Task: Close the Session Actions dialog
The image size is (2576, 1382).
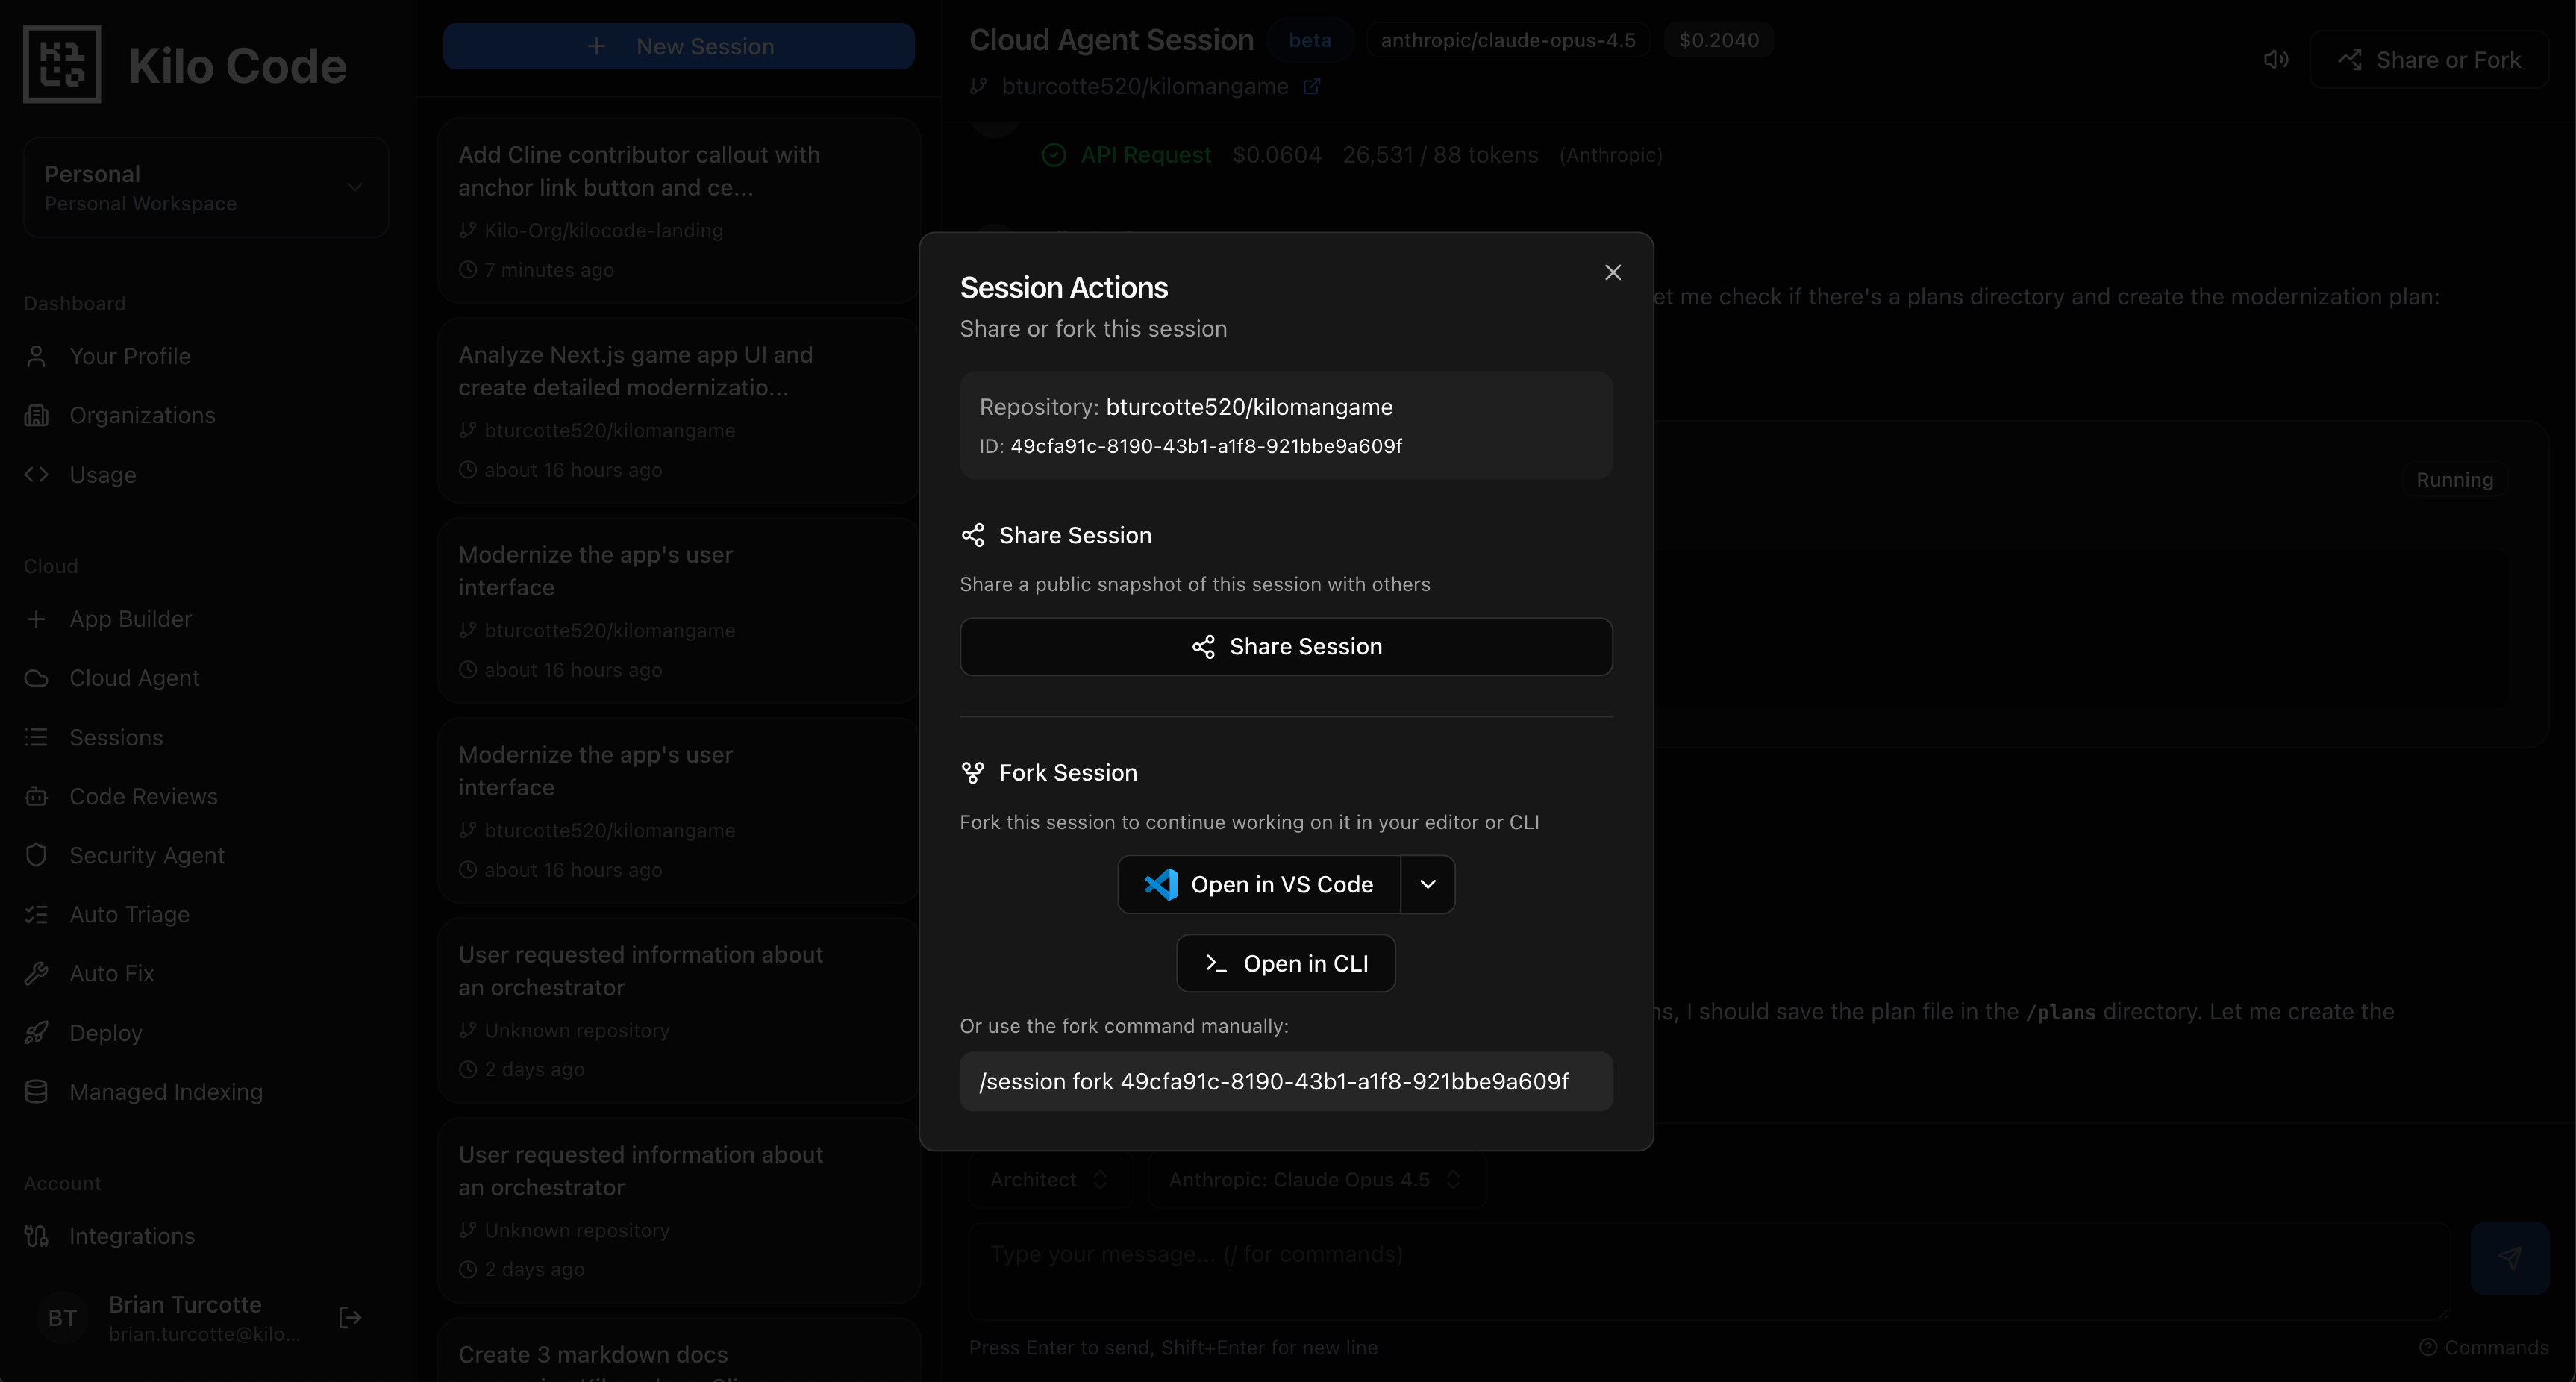Action: (1612, 272)
